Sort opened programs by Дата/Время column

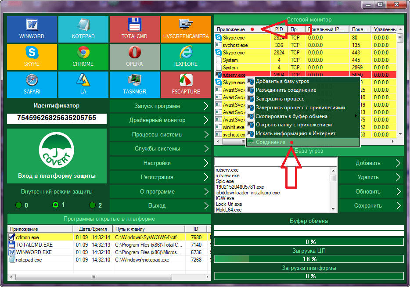pyautogui.click(x=93, y=229)
